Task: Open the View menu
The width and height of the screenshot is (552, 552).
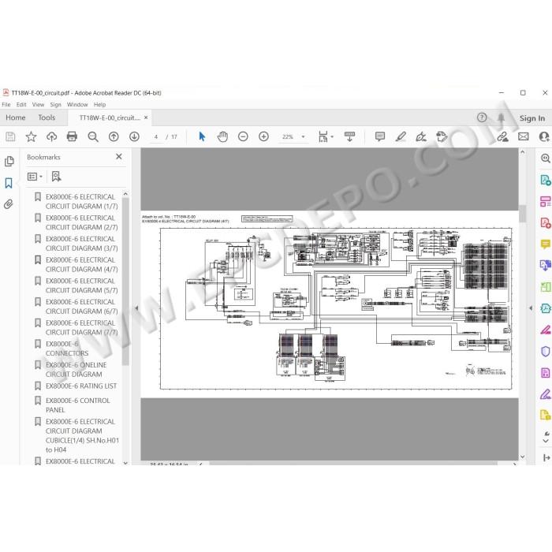Action: (x=38, y=105)
